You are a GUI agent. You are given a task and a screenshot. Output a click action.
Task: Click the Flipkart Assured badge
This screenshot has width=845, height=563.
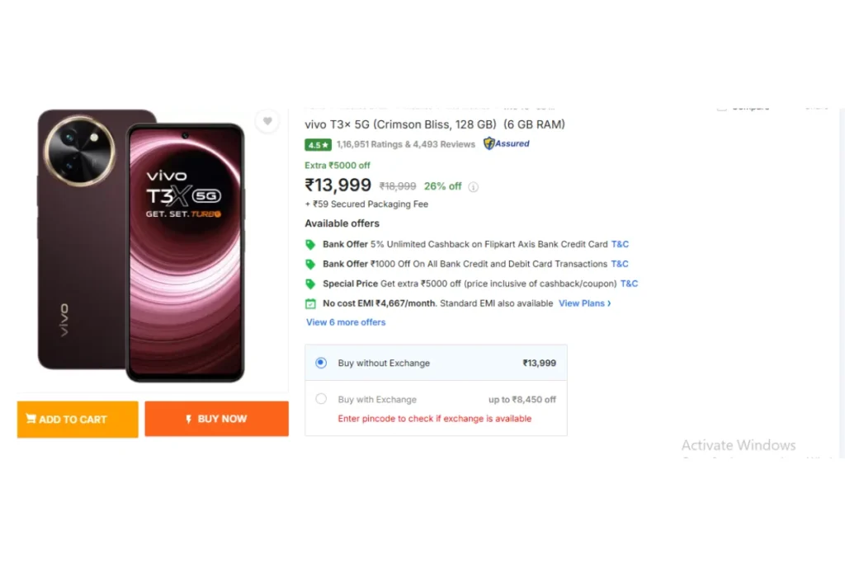[x=507, y=143]
